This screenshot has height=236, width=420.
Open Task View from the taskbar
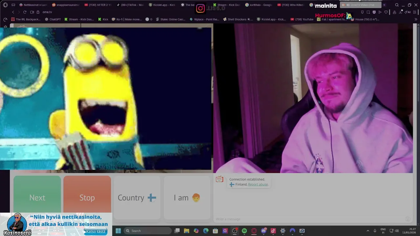(x=177, y=231)
